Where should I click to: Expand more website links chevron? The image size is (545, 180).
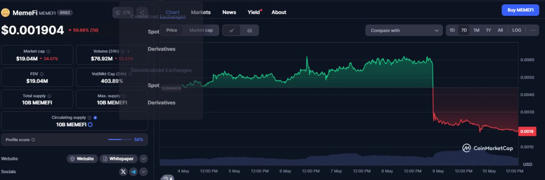[143, 159]
